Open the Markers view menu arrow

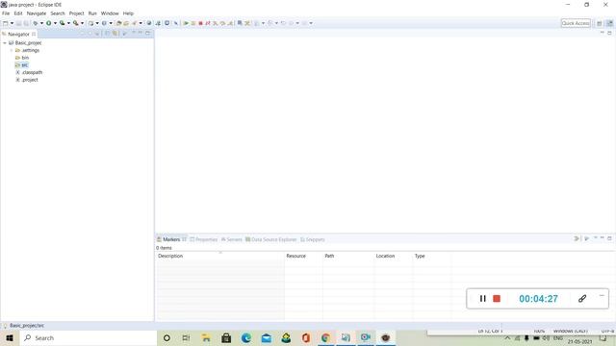pyautogui.click(x=595, y=238)
